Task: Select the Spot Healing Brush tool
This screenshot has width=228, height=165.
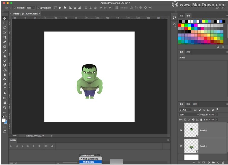Action: 5,47
